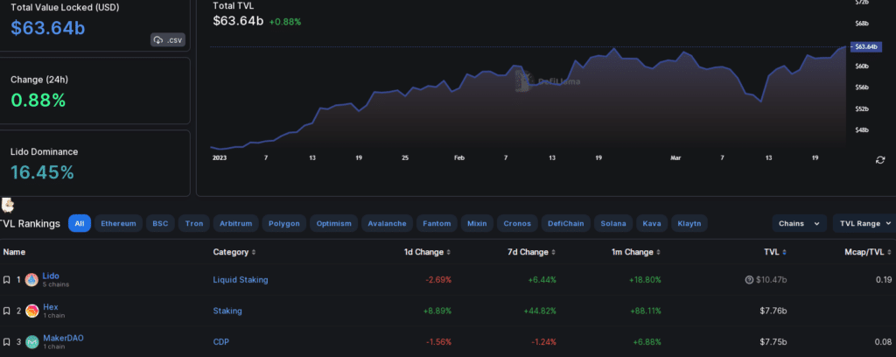Toggle bookmark for MakerDAO

(7, 341)
